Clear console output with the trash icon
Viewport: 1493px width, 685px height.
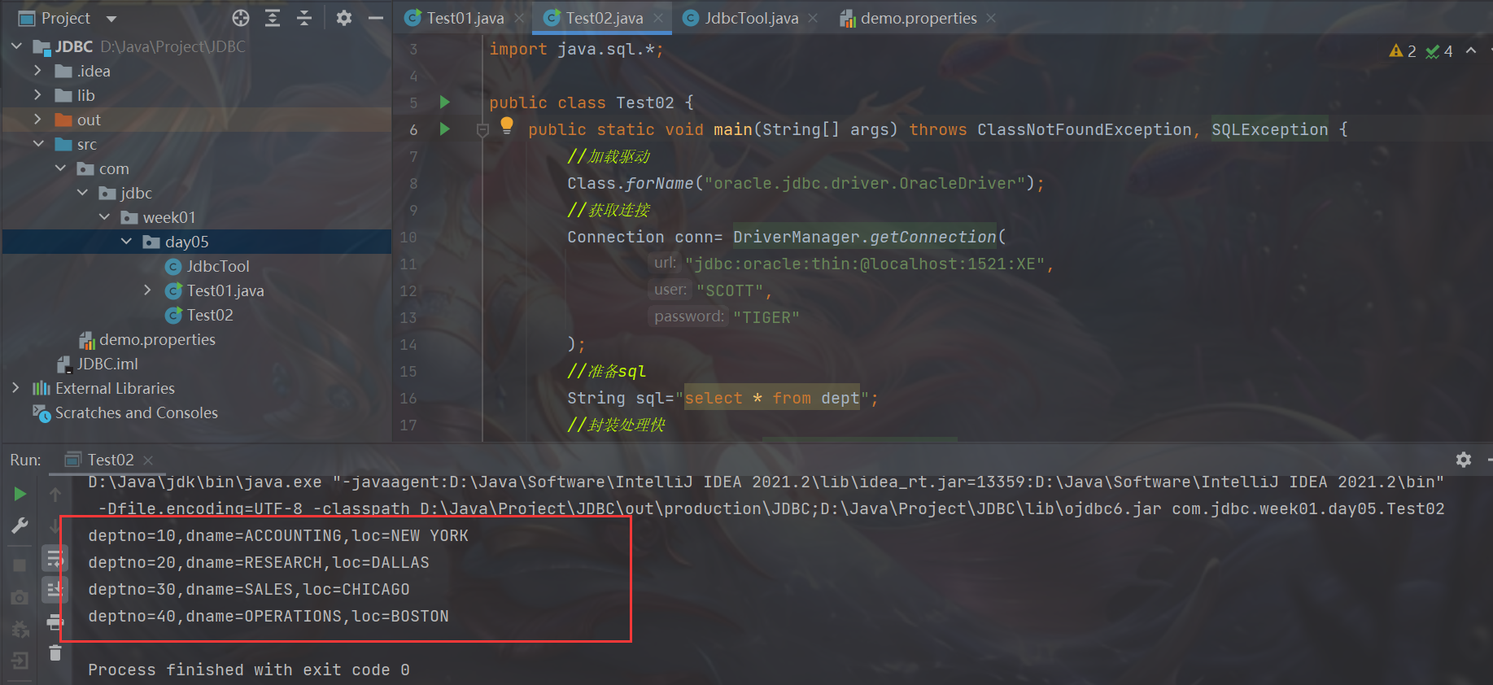pyautogui.click(x=55, y=652)
